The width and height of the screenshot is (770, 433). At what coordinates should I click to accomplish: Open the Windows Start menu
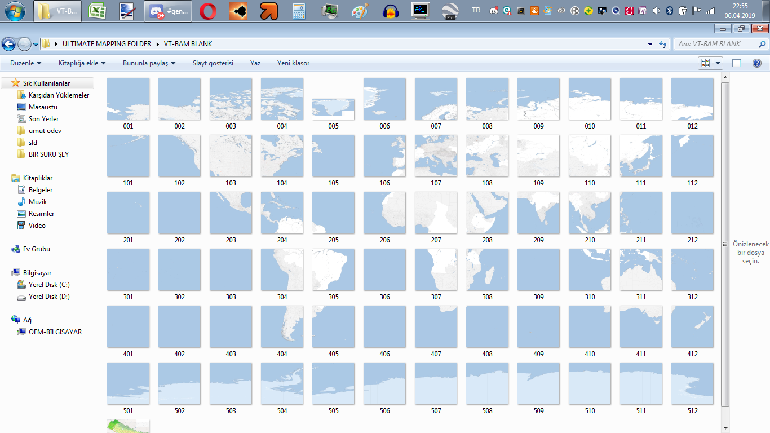(15, 11)
